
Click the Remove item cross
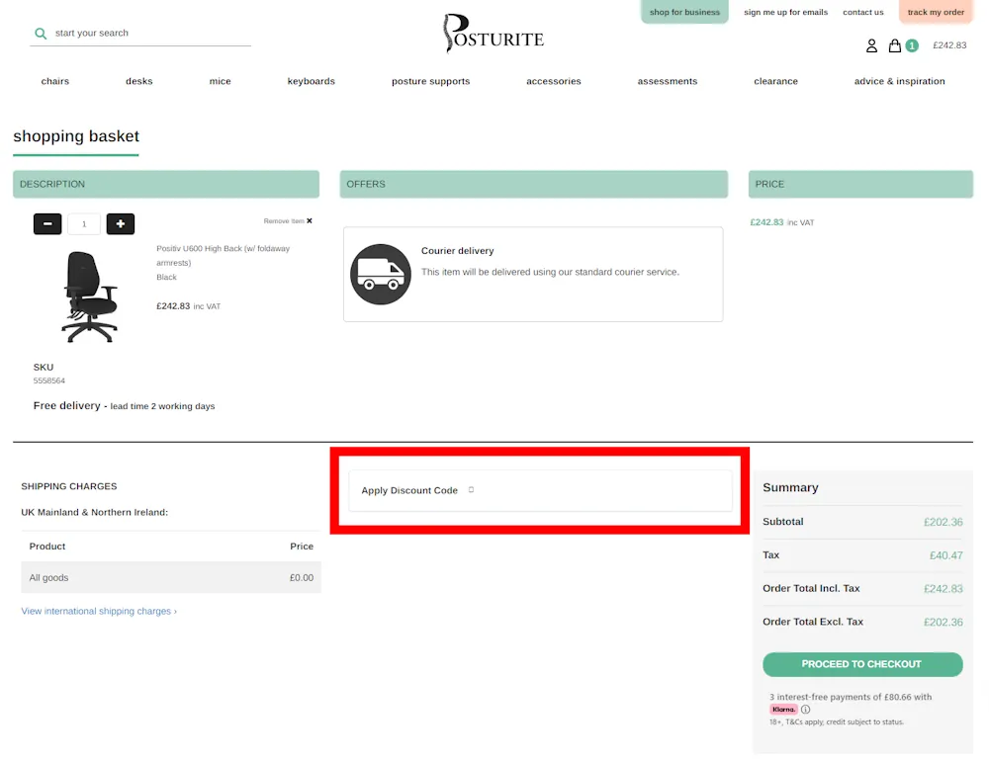[x=309, y=220]
